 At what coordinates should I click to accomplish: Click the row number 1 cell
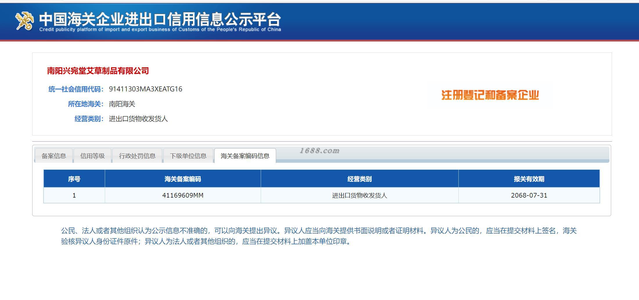pos(74,195)
